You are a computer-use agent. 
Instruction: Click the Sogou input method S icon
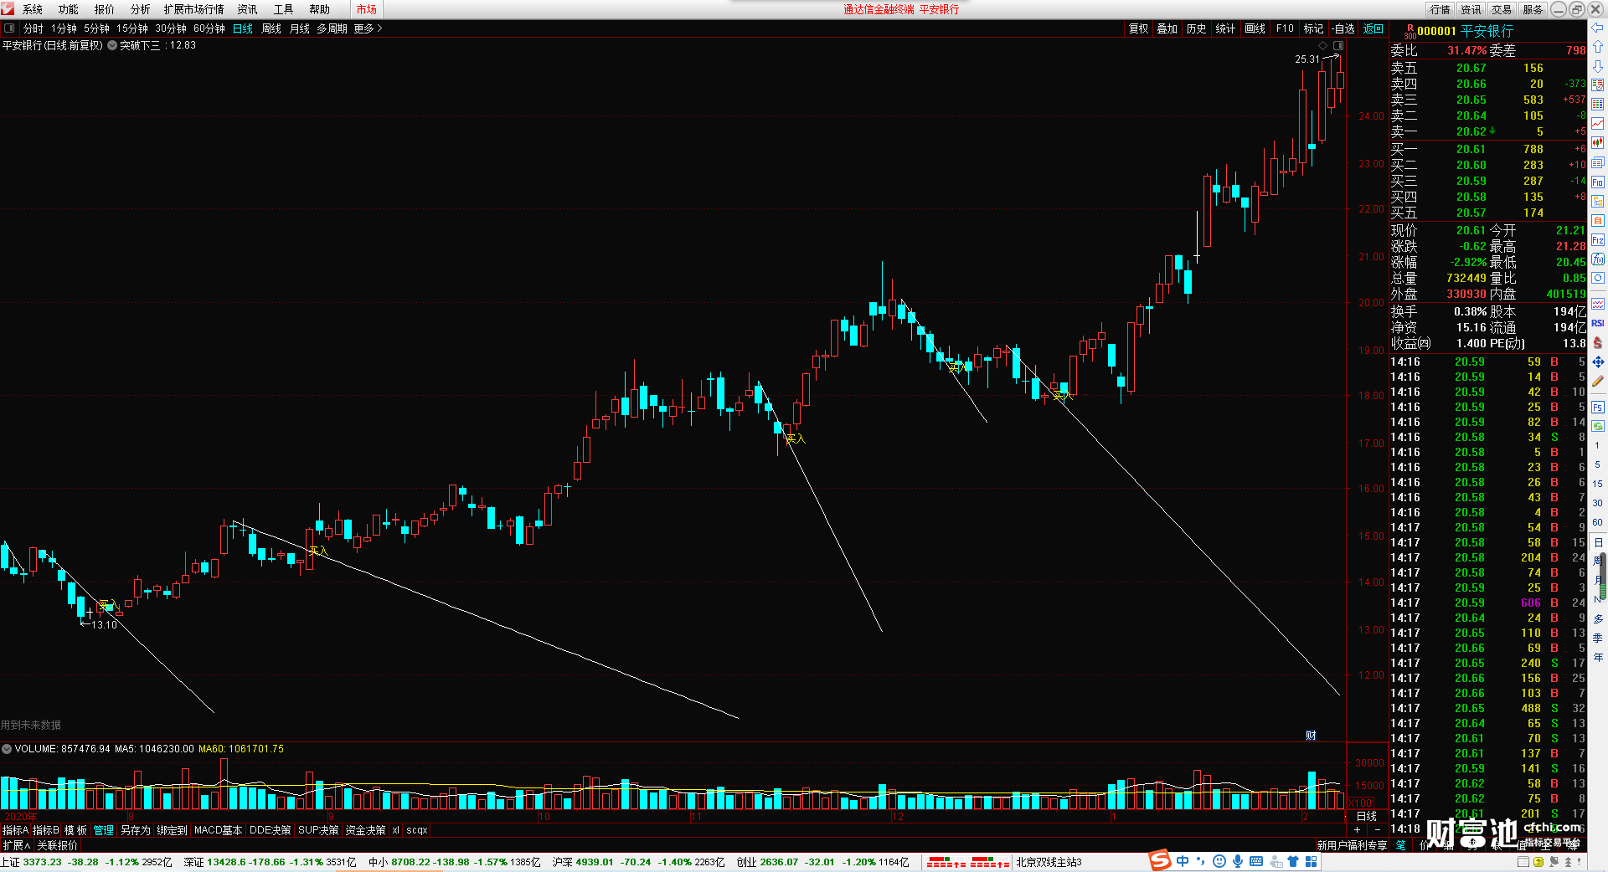[1160, 860]
